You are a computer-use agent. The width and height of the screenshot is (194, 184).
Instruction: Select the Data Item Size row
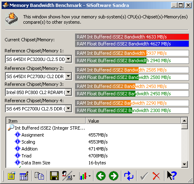pos(94,163)
